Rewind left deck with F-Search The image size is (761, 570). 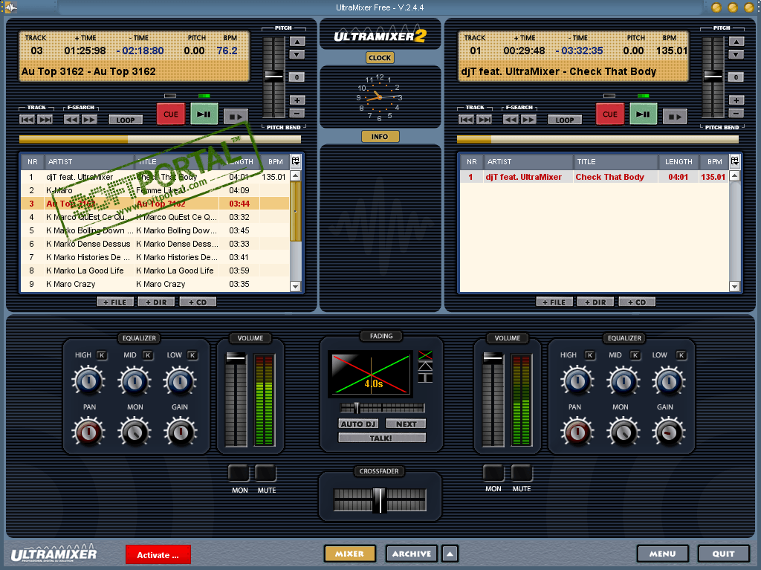click(71, 120)
